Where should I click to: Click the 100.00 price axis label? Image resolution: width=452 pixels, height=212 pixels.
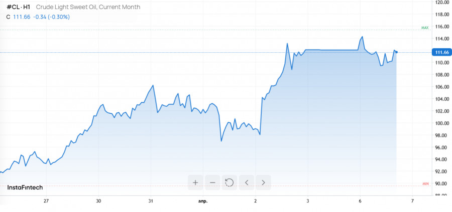pos(442,123)
